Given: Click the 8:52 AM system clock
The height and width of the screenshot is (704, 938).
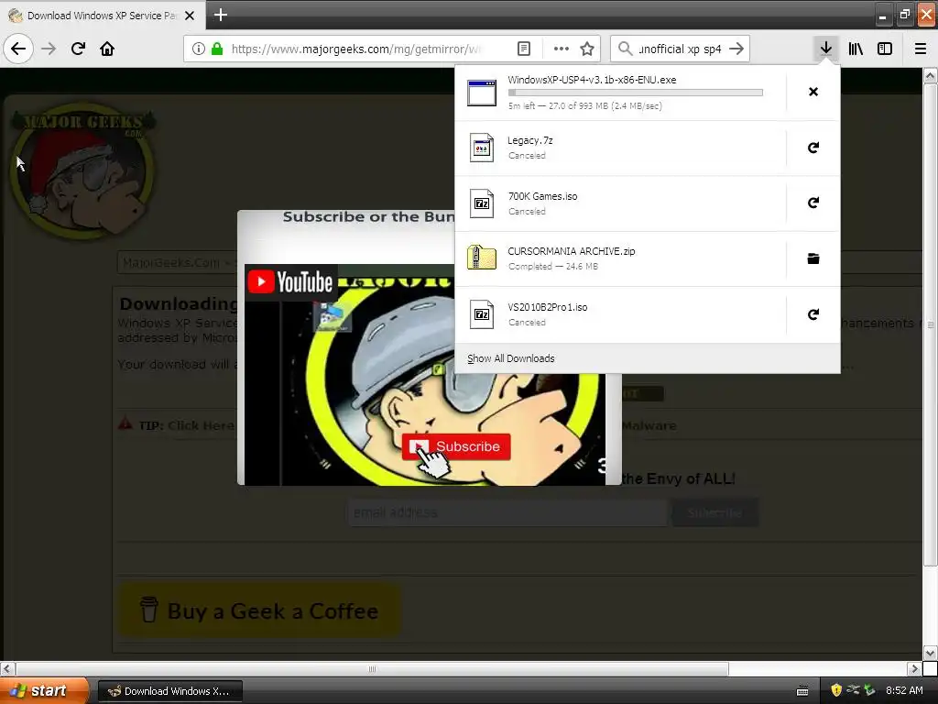Looking at the screenshot, I should (x=904, y=690).
